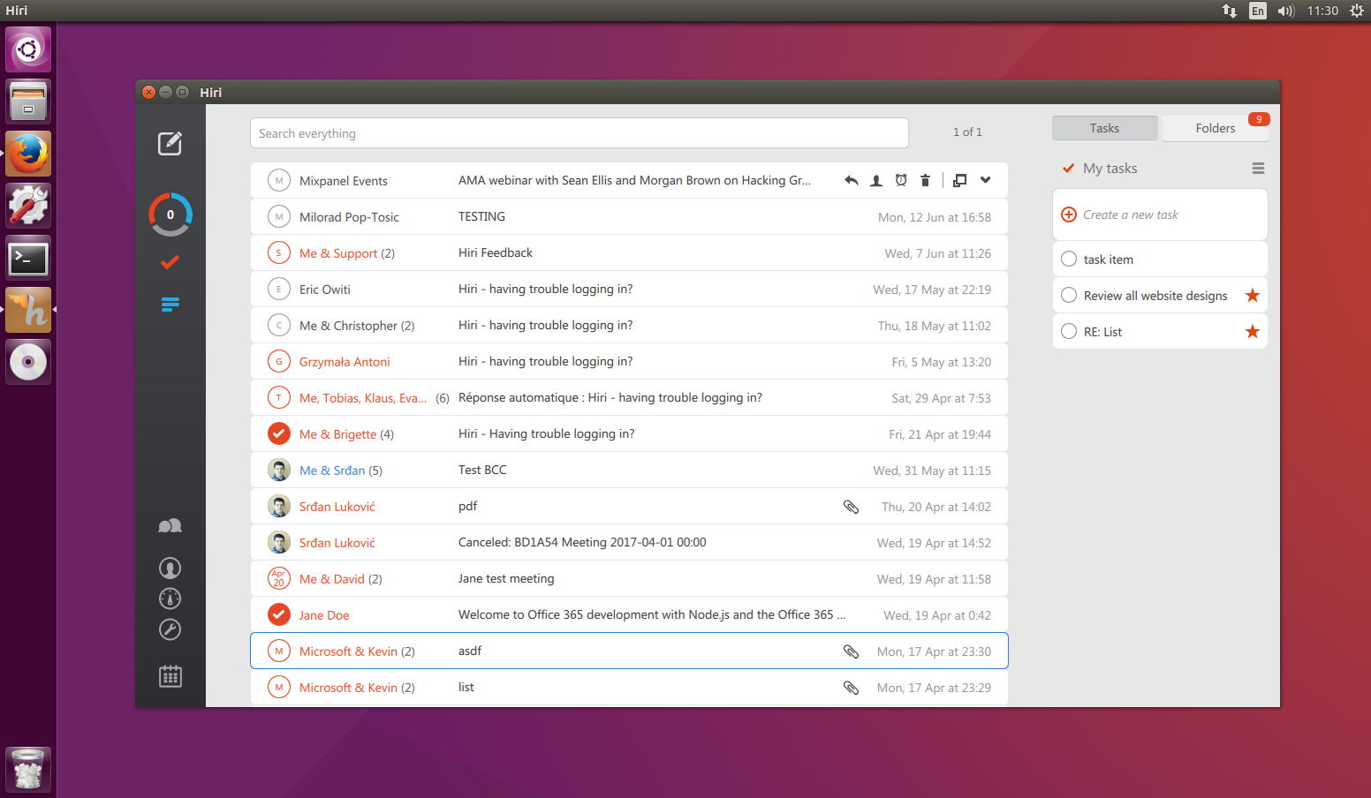Open the Files manager in launcher
Image resolution: width=1371 pixels, height=798 pixels.
tap(28, 102)
